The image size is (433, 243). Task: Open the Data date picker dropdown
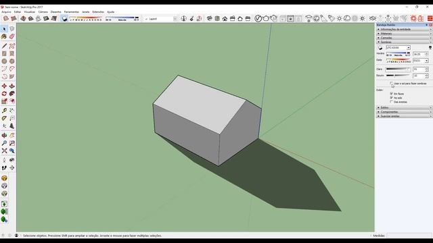click(x=426, y=60)
